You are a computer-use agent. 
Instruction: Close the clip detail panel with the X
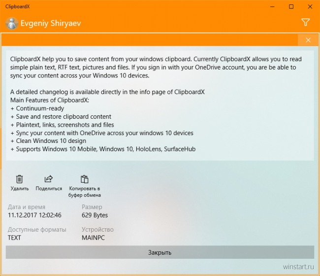[308, 40]
